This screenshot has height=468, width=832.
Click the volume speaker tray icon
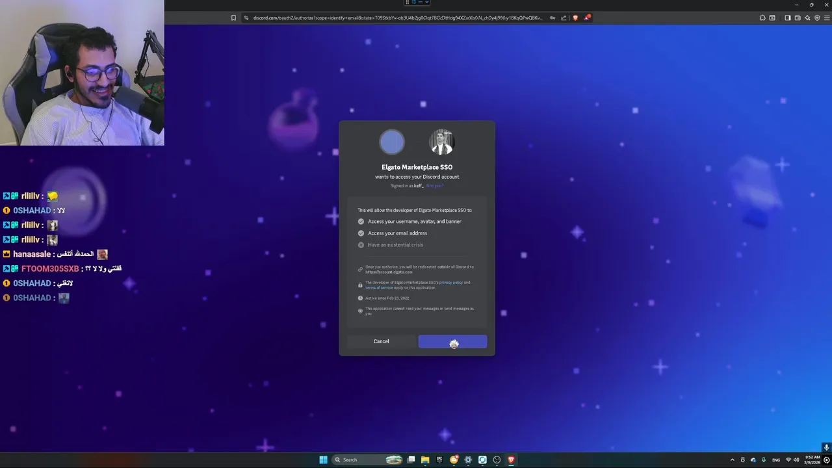(x=796, y=460)
